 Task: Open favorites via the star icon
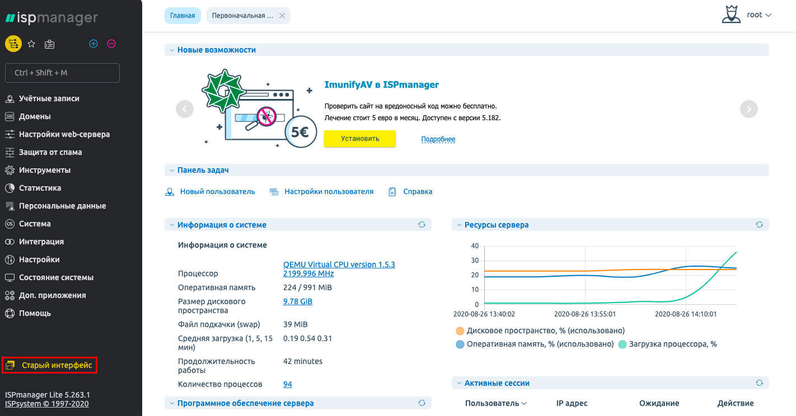[32, 44]
